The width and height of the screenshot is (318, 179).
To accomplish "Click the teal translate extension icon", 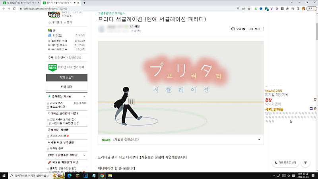I will click(x=266, y=9).
